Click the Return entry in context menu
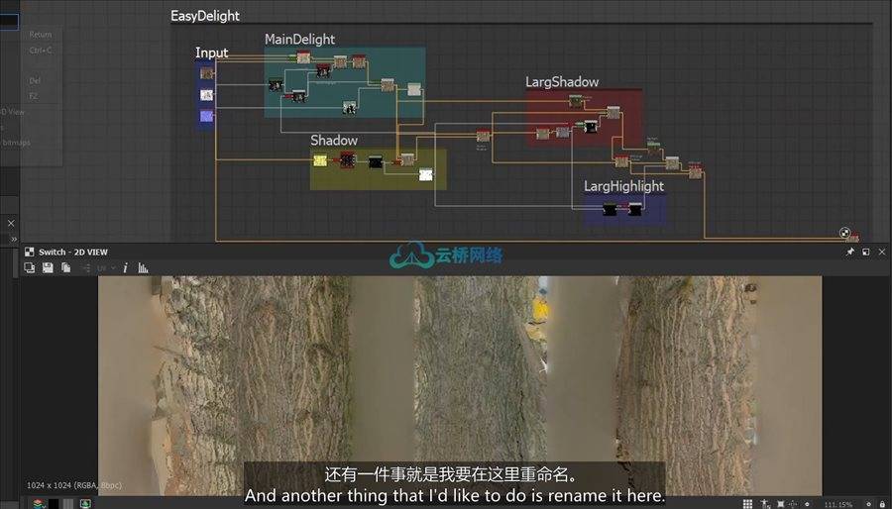The image size is (892, 509). pyautogui.click(x=41, y=35)
